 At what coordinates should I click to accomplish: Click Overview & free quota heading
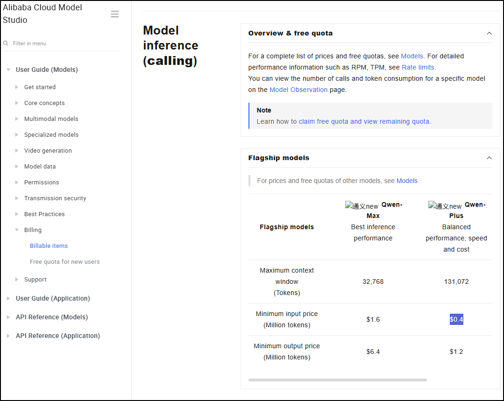(x=290, y=33)
